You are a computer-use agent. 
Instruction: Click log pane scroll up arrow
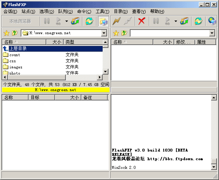coord(214,98)
